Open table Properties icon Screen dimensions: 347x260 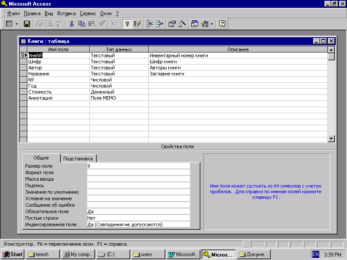(x=172, y=24)
